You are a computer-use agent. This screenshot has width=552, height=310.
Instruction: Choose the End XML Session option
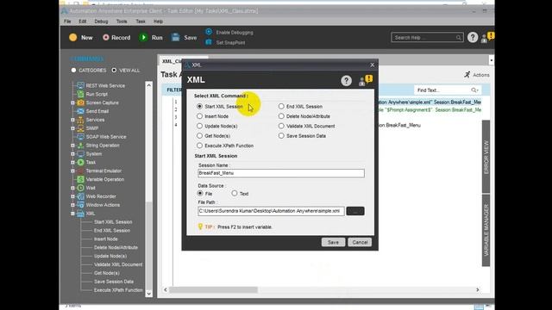click(x=281, y=106)
